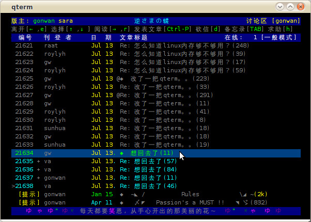Maximize the qterm window

click(x=290, y=7)
